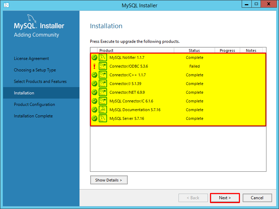Click the disabled < Back button
Viewport: 279px width, 209px height.
point(193,198)
